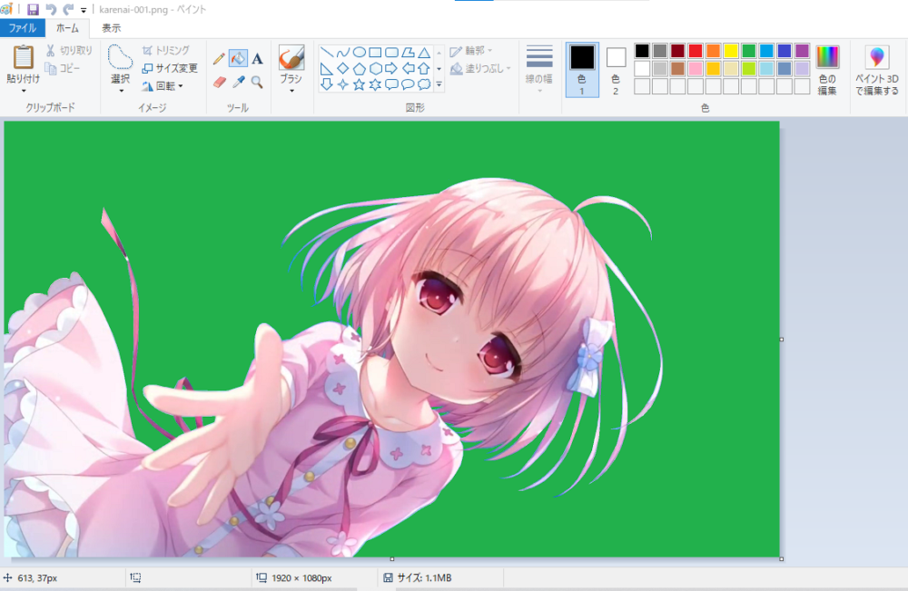Choose the orange palette color

pos(714,51)
